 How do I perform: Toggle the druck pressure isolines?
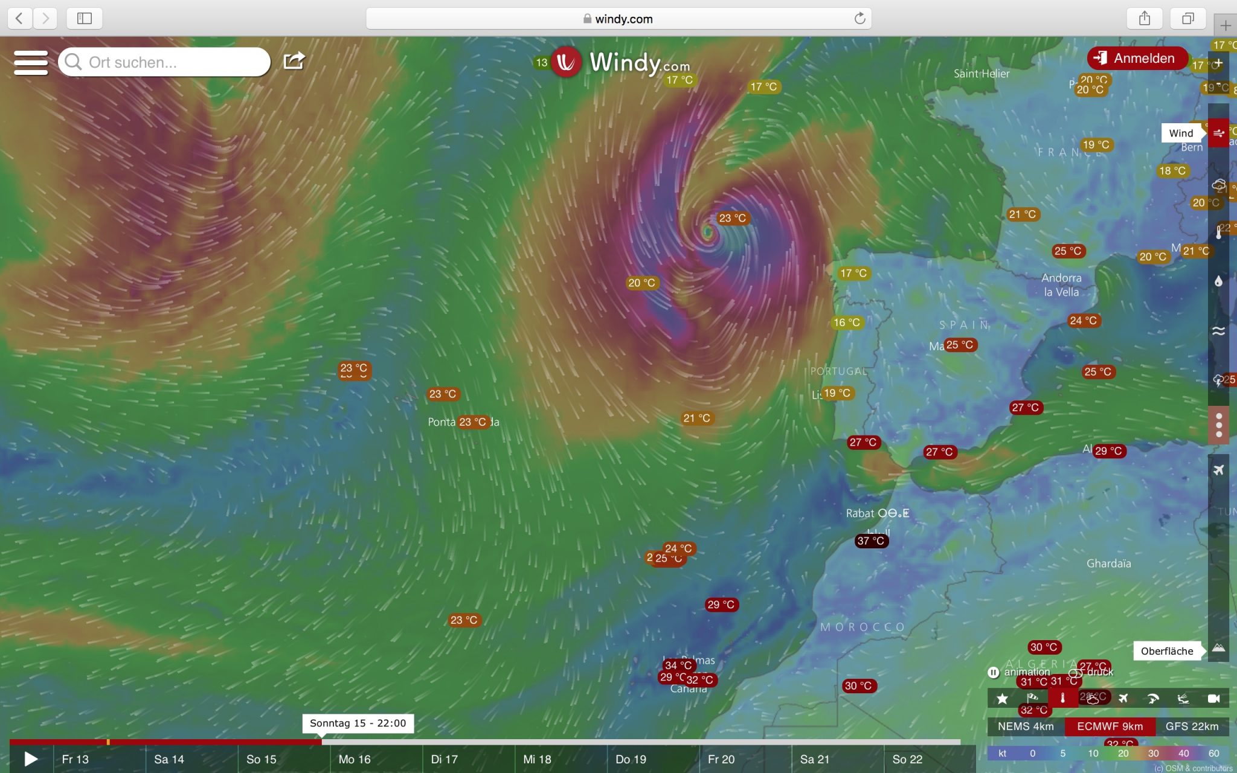[1075, 672]
